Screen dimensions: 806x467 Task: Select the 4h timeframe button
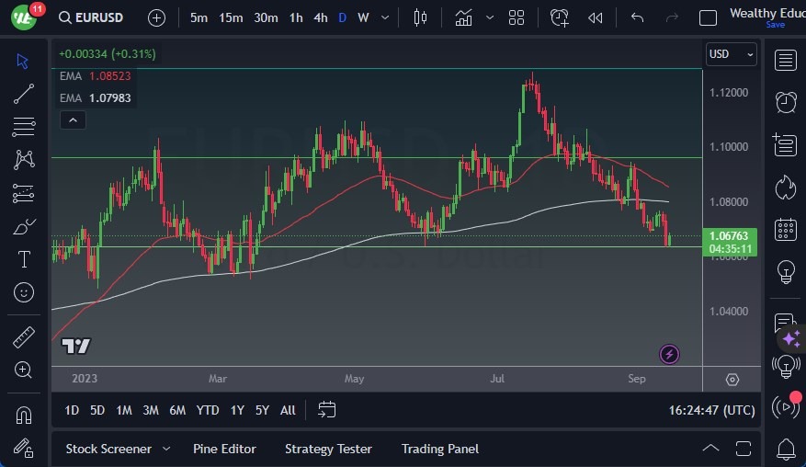pyautogui.click(x=320, y=17)
